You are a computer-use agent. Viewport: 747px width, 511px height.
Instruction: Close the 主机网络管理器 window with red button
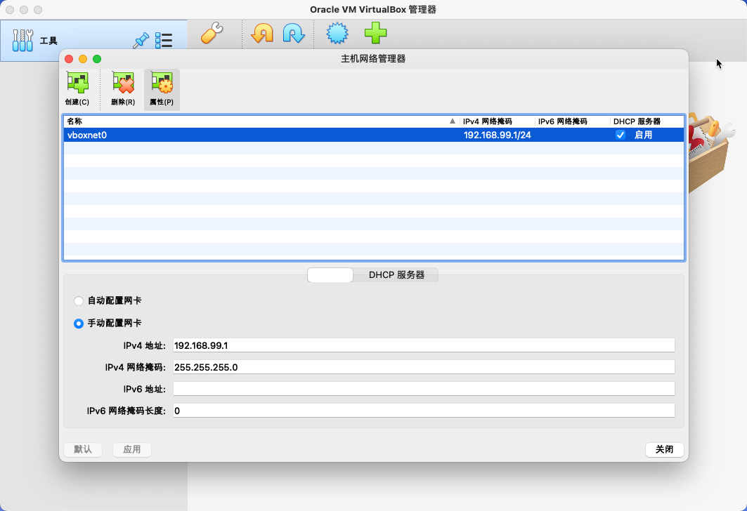(x=69, y=59)
